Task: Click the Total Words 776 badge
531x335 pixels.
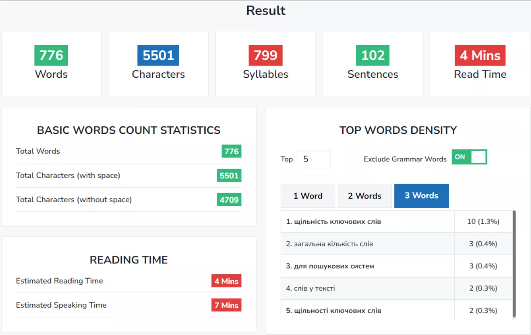Action: pyautogui.click(x=231, y=151)
